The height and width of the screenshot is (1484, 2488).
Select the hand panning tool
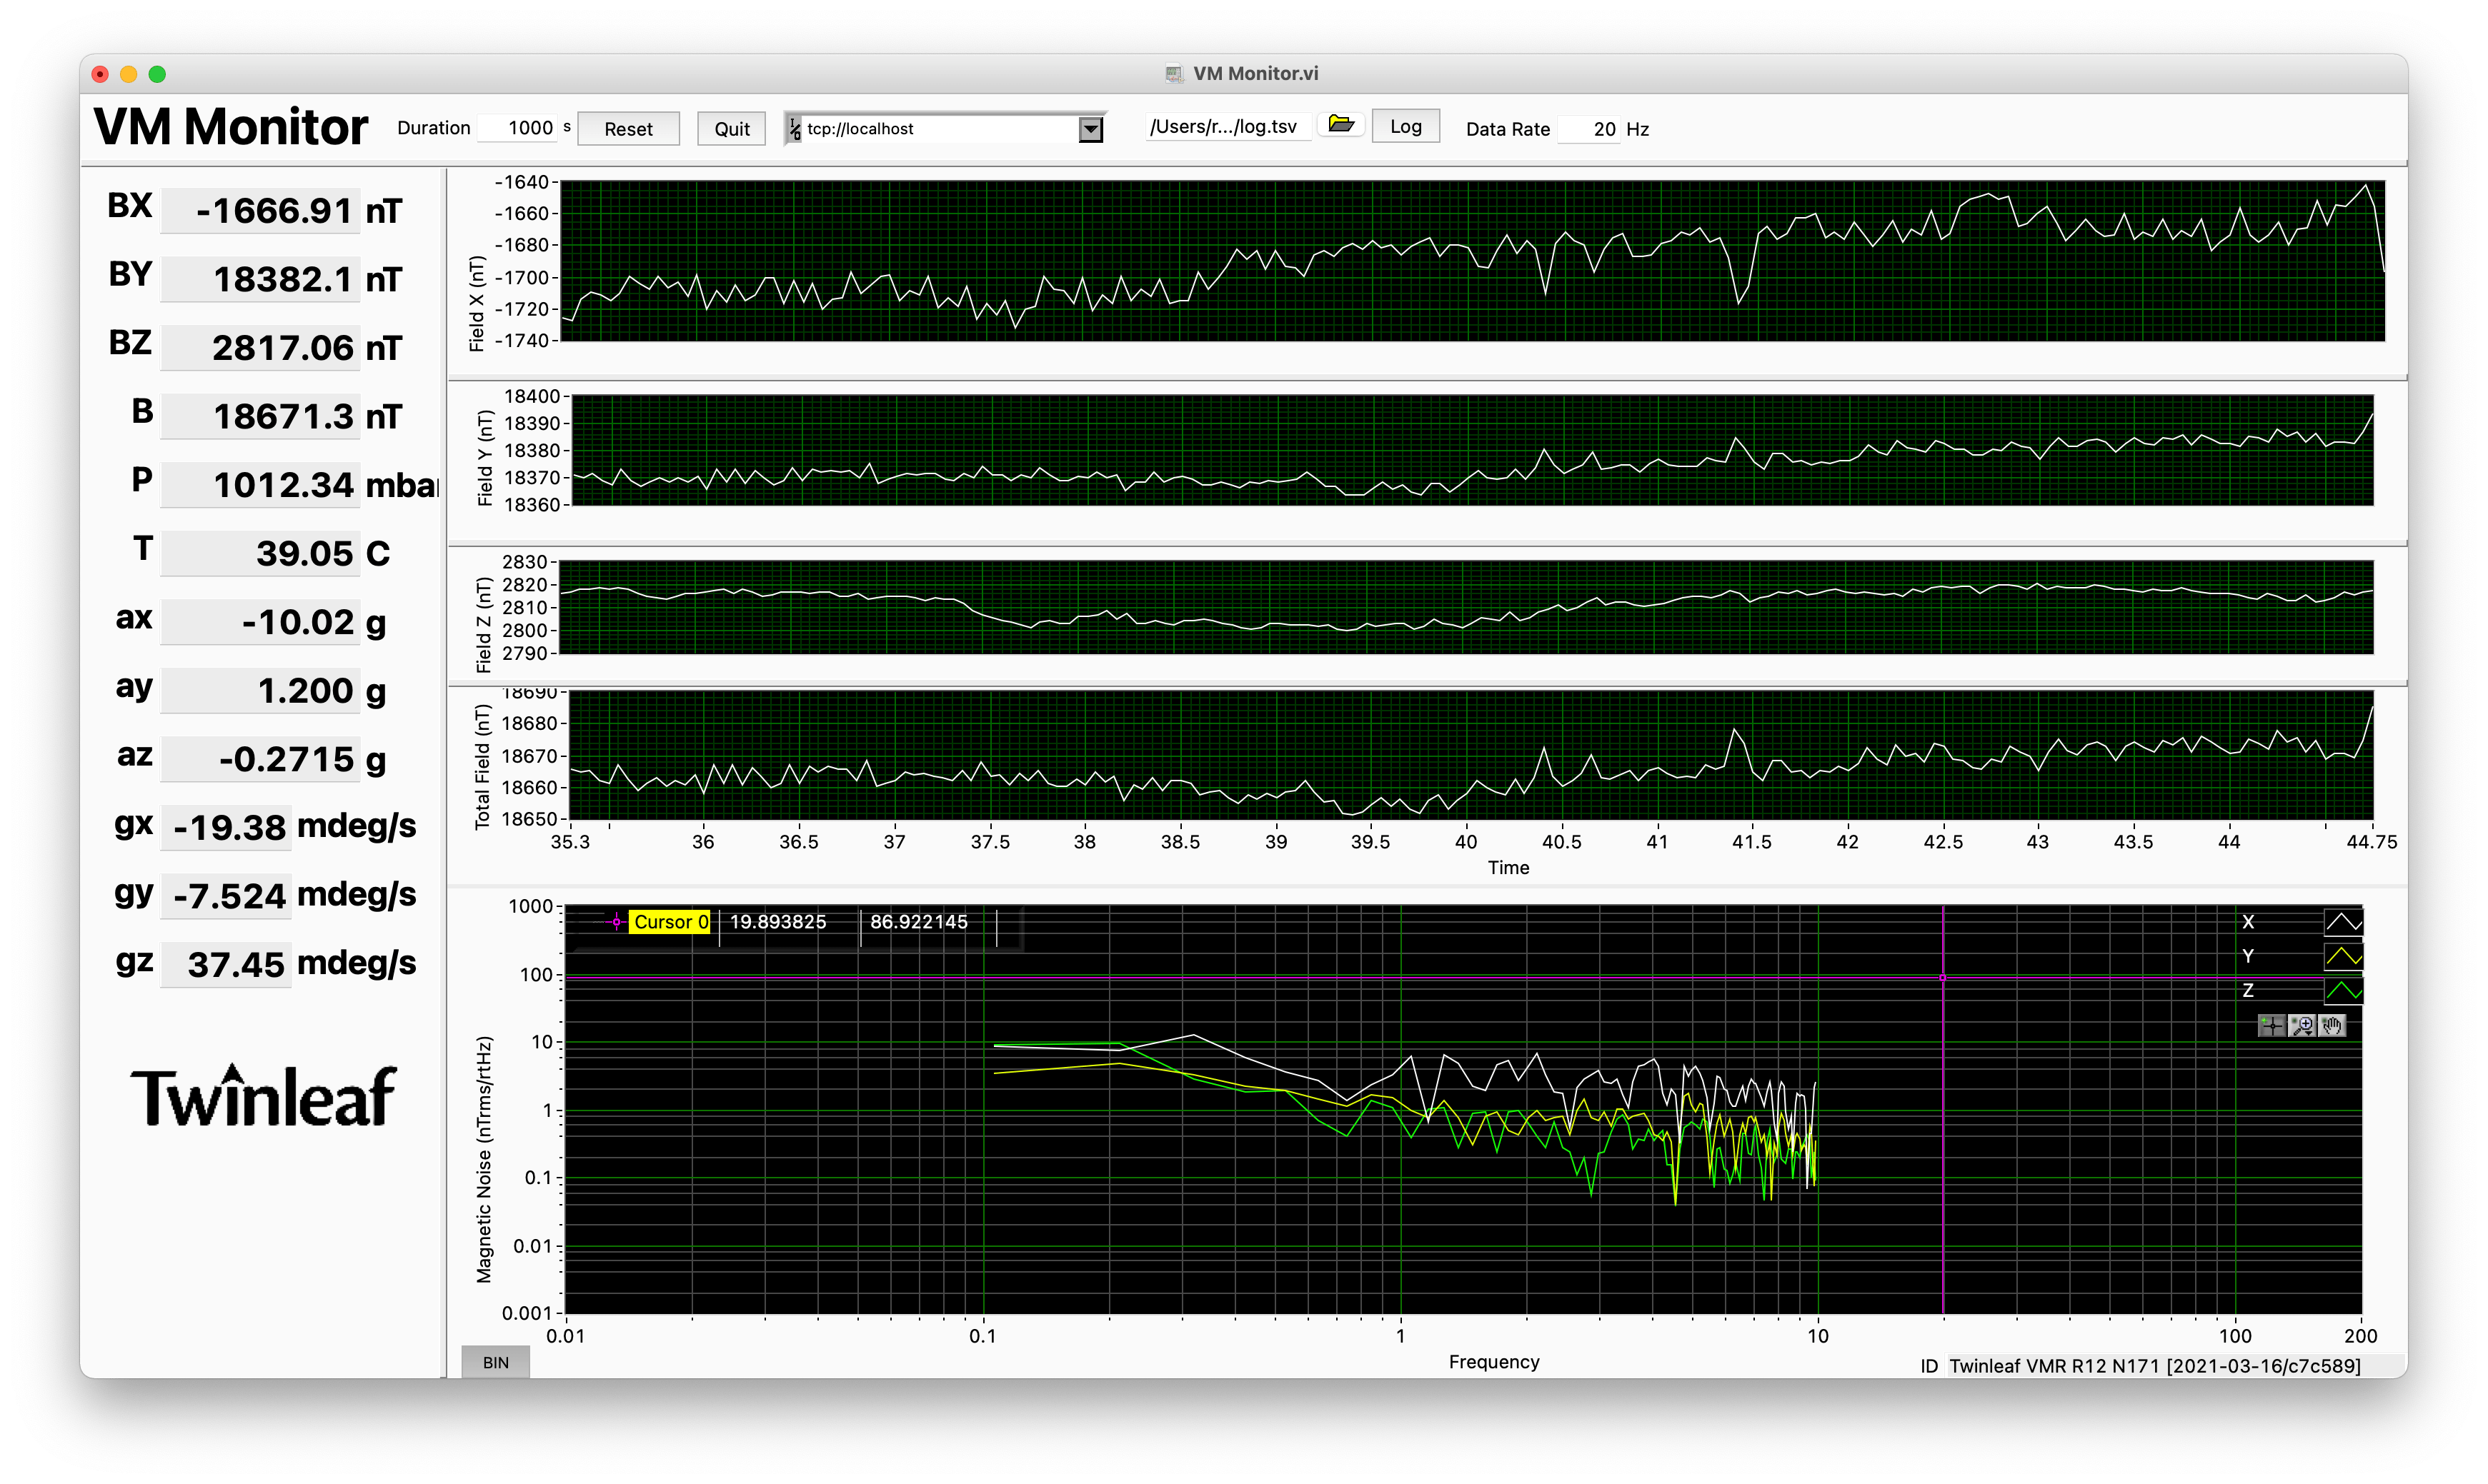[2332, 1026]
